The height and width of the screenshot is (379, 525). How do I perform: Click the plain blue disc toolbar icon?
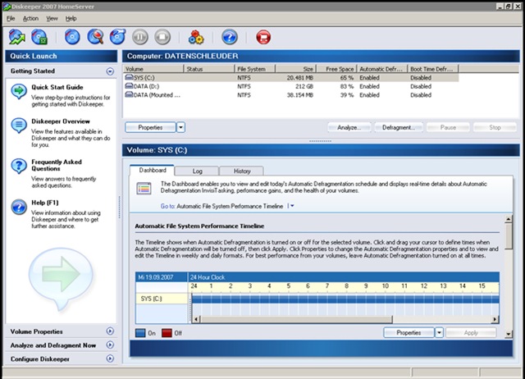click(72, 37)
